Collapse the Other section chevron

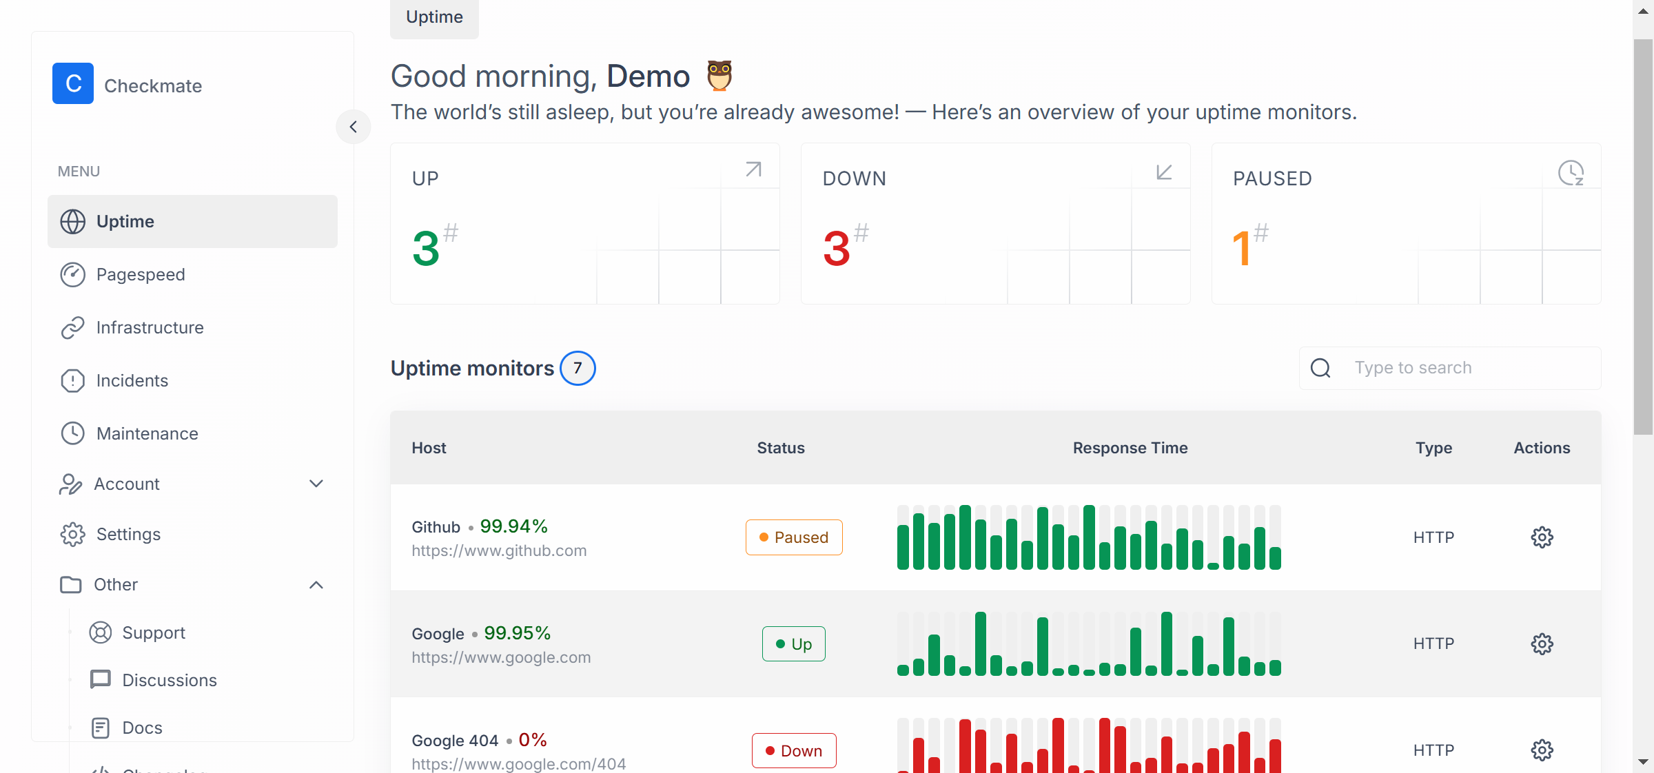[x=316, y=585]
